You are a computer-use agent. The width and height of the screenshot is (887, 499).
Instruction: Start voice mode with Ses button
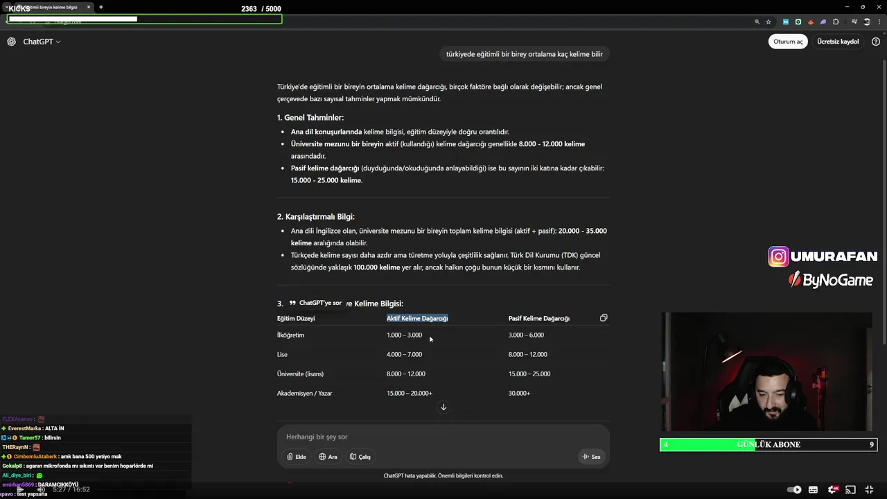click(591, 457)
